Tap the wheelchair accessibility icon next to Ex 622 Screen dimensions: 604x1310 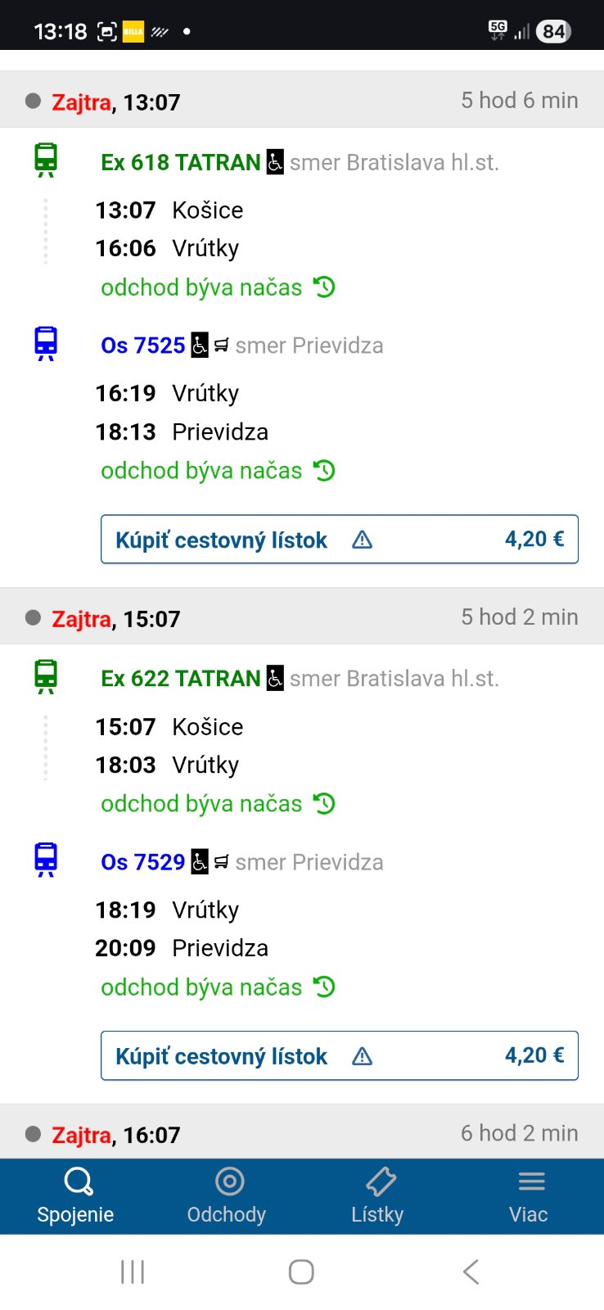point(276,679)
